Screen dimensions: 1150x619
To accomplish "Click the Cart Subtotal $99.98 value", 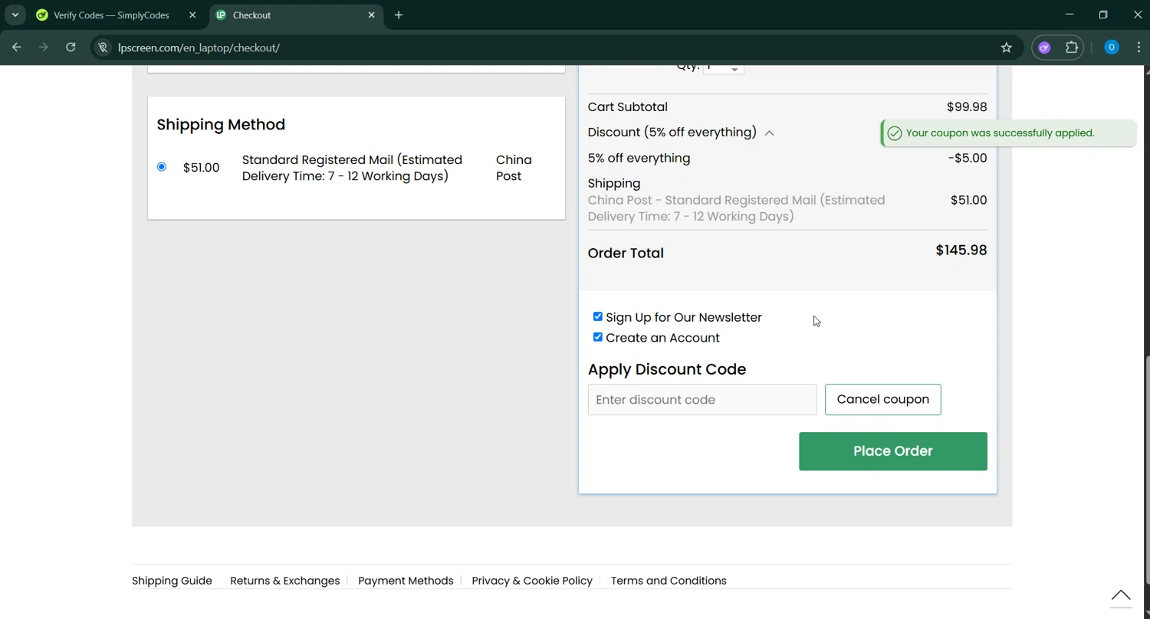I will [x=967, y=107].
